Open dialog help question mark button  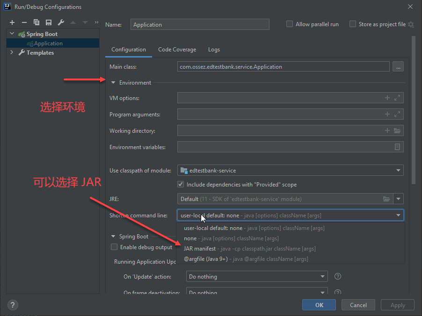[13, 305]
